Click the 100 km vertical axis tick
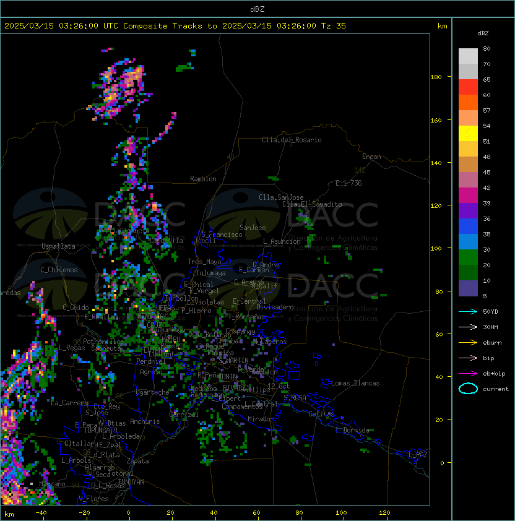The height and width of the screenshot is (521, 515). point(436,248)
